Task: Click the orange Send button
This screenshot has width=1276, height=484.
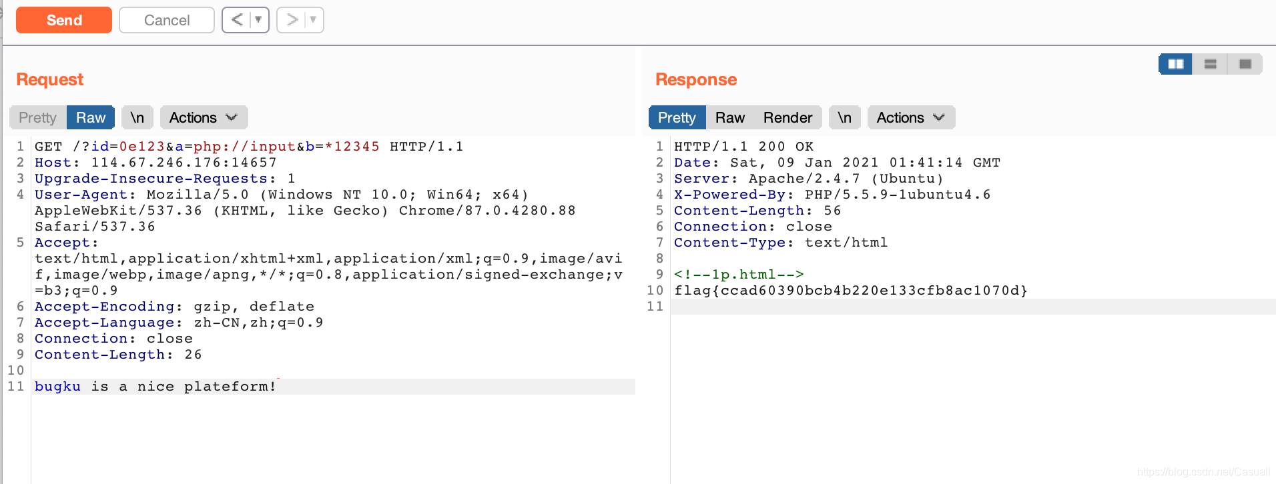Action: [64, 20]
